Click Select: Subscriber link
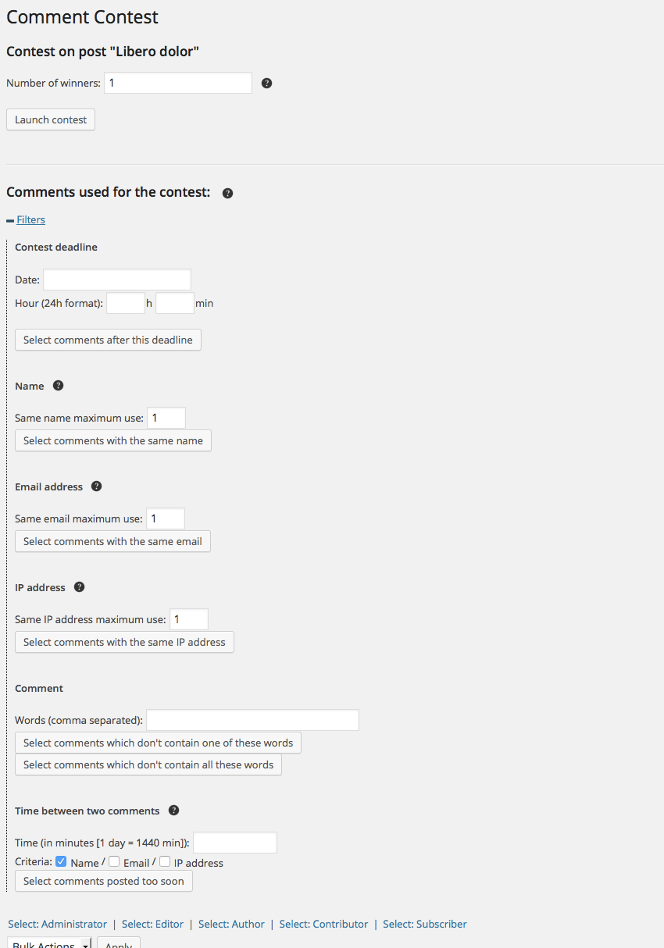The image size is (664, 948). pos(425,924)
